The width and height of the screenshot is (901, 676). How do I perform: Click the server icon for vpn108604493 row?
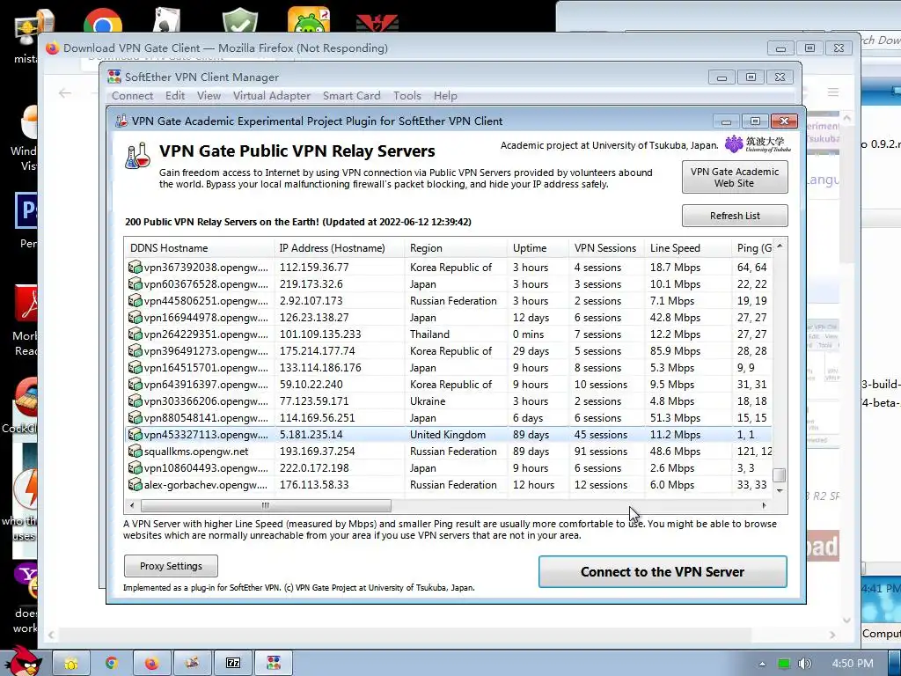click(x=135, y=468)
